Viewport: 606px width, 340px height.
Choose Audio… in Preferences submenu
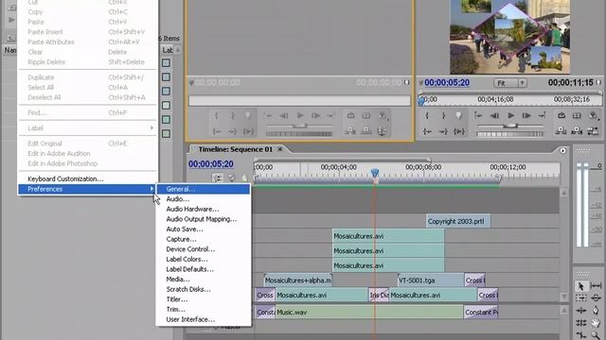click(x=204, y=199)
